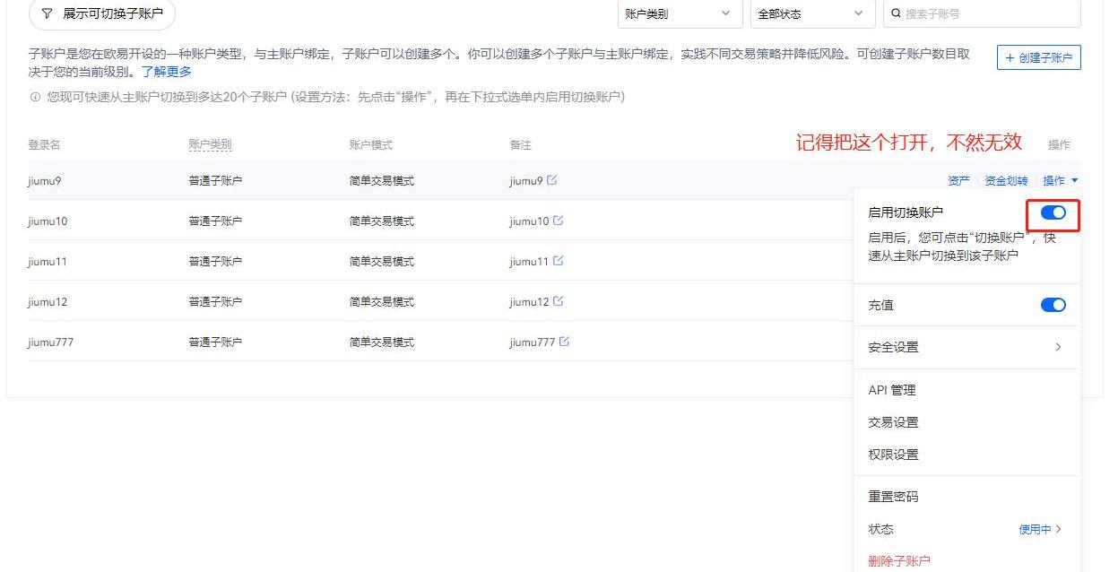Expand the 全部状态 dropdown
Image resolution: width=1118 pixels, height=572 pixels.
[x=811, y=13]
